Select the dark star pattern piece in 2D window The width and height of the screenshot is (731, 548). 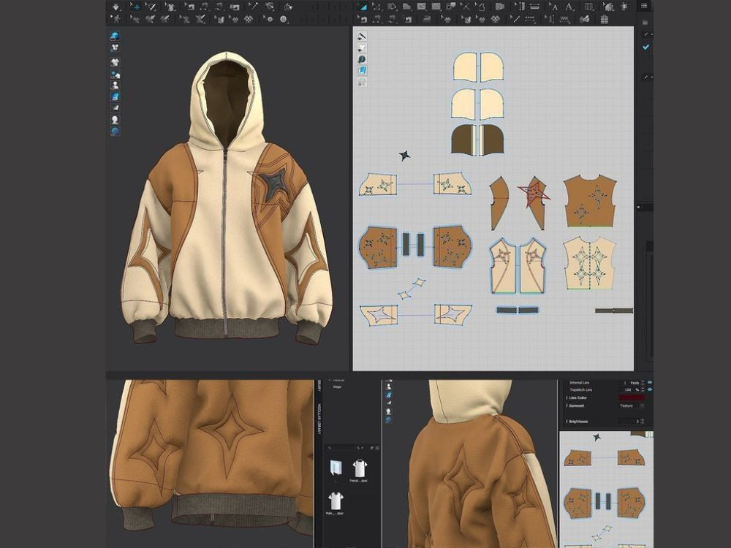point(405,156)
